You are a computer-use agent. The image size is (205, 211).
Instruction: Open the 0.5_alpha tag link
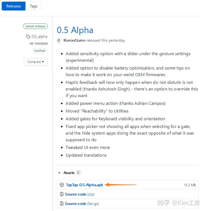(39, 37)
